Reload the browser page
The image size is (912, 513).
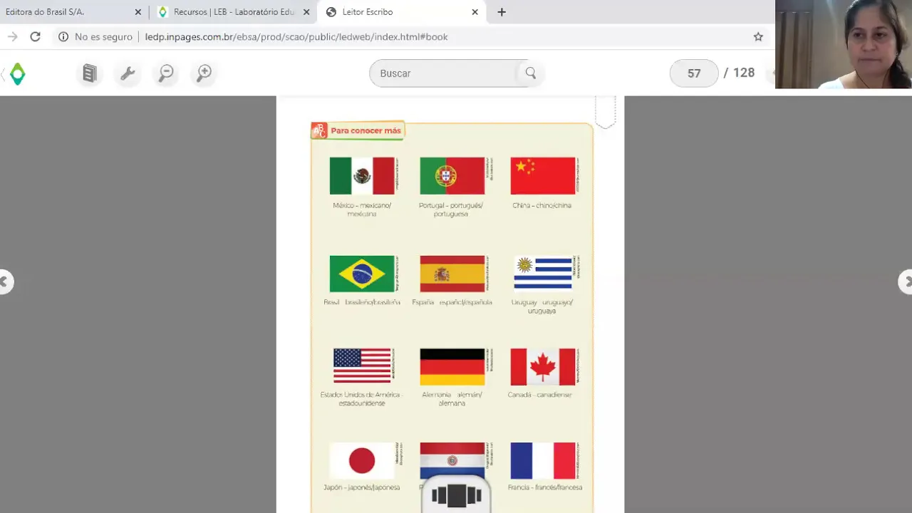[35, 36]
